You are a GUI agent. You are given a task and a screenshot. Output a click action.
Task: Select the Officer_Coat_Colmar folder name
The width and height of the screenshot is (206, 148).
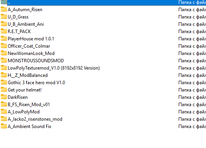(29, 46)
